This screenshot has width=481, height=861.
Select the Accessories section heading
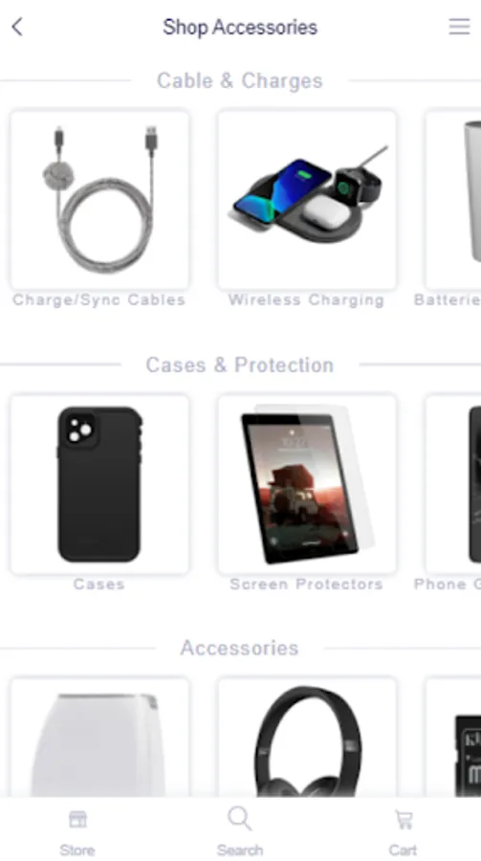[x=240, y=648]
